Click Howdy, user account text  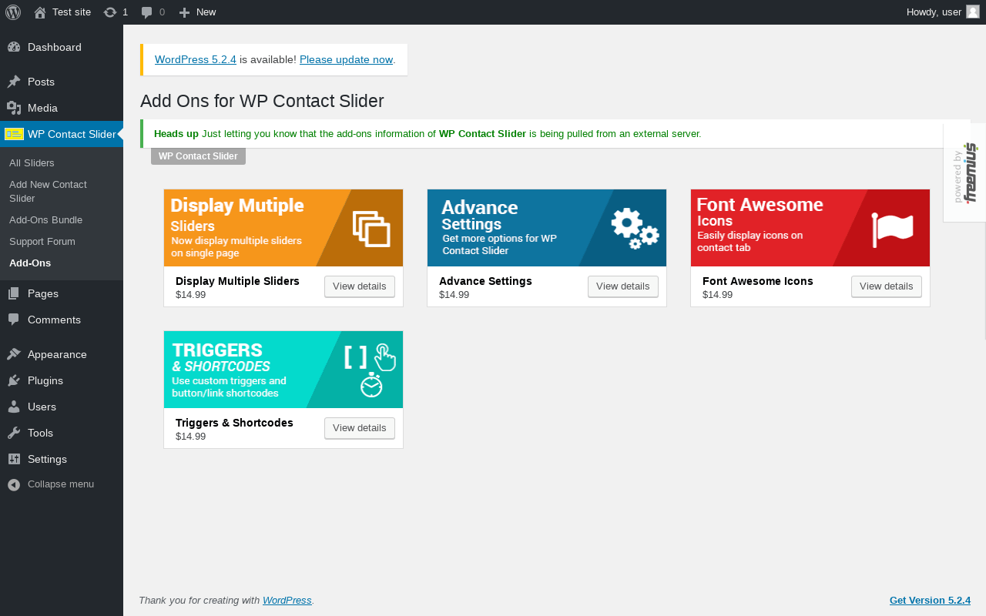tap(934, 12)
